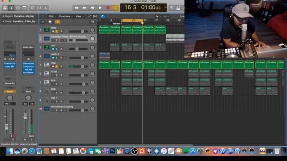Change Touch automation mode
The width and height of the screenshot is (287, 161).
tap(10, 91)
